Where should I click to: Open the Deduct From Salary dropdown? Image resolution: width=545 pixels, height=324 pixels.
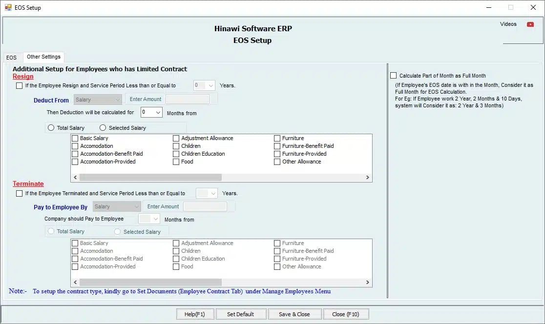pyautogui.click(x=98, y=100)
